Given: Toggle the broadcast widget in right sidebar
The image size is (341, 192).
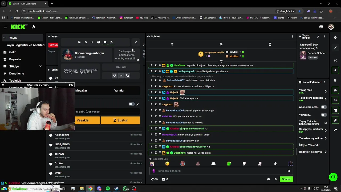Looking at the screenshot, I should pos(335,100).
